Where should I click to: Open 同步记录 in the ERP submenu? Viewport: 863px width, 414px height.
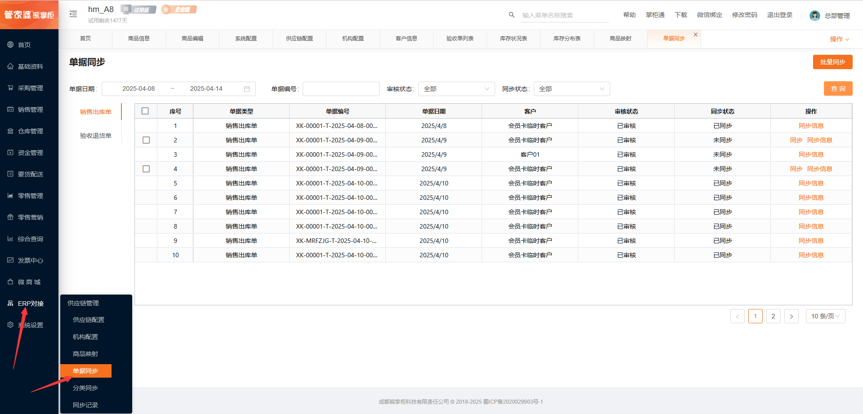click(85, 405)
